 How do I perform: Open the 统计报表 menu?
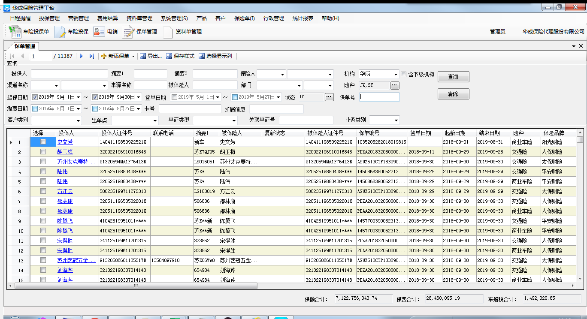click(303, 18)
